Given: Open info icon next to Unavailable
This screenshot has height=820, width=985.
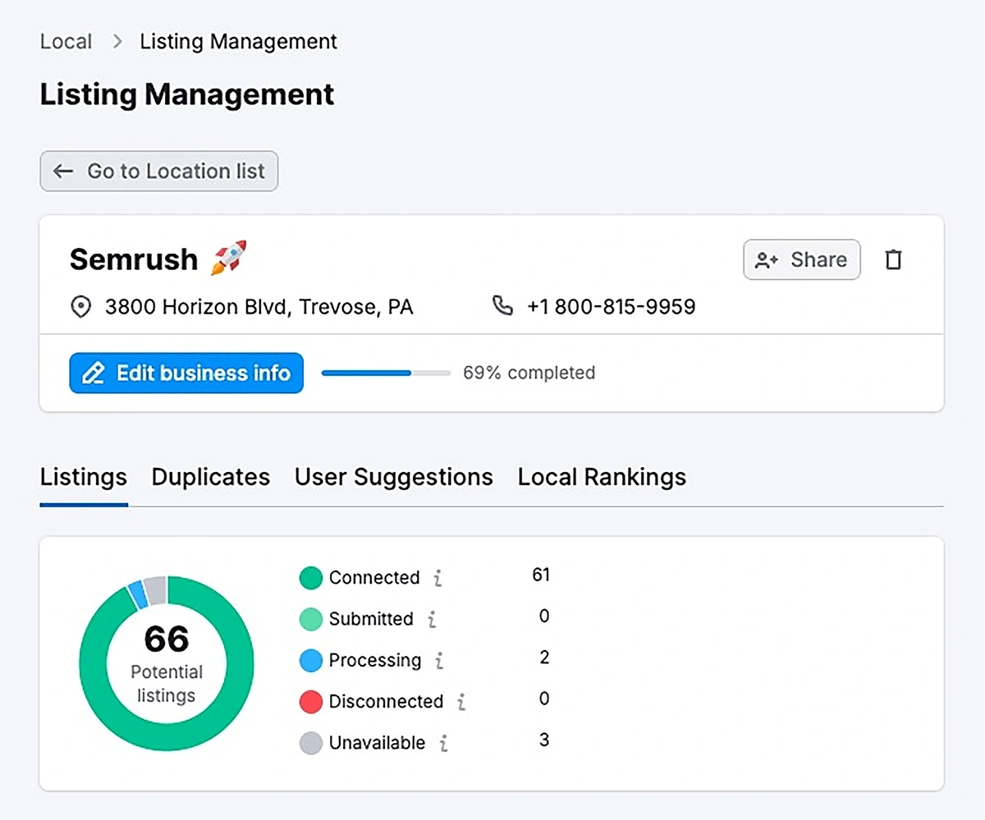Looking at the screenshot, I should (443, 744).
